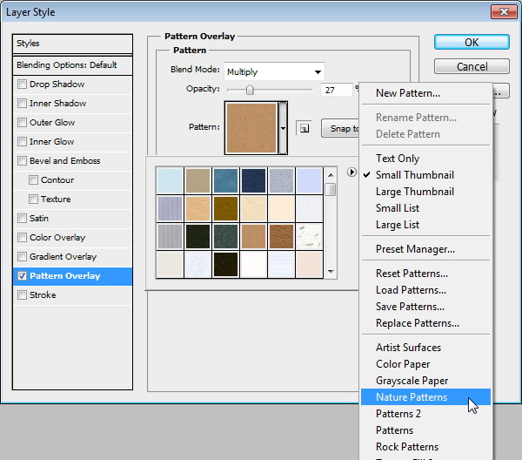Pick the solid black pattern thumbnail
The width and height of the screenshot is (522, 460).
coord(225,264)
